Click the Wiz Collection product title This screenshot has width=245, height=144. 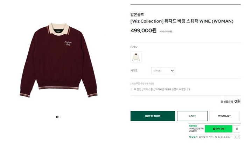coord(181,21)
